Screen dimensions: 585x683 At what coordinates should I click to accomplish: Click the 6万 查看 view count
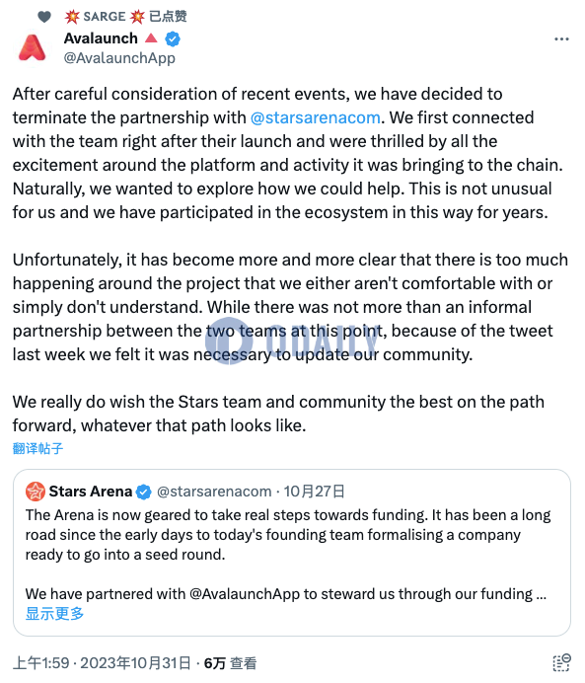pyautogui.click(x=230, y=663)
